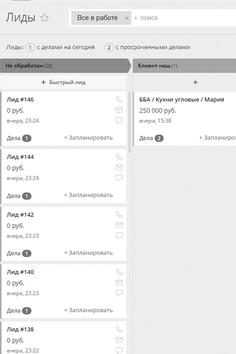Open Дела counter on Лид #144
This screenshot has width=236, height=354.
point(27,196)
